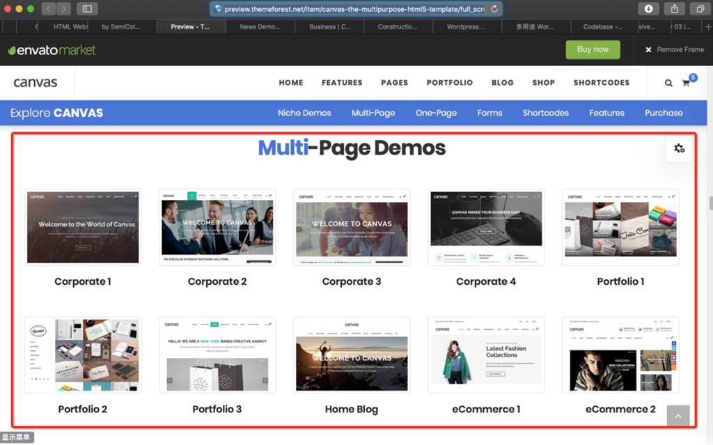Switch to the by SemiCol... tab

point(121,27)
